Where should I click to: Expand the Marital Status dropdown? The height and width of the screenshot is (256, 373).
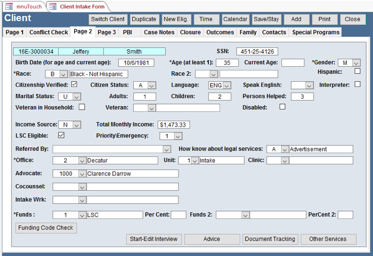[x=77, y=97]
